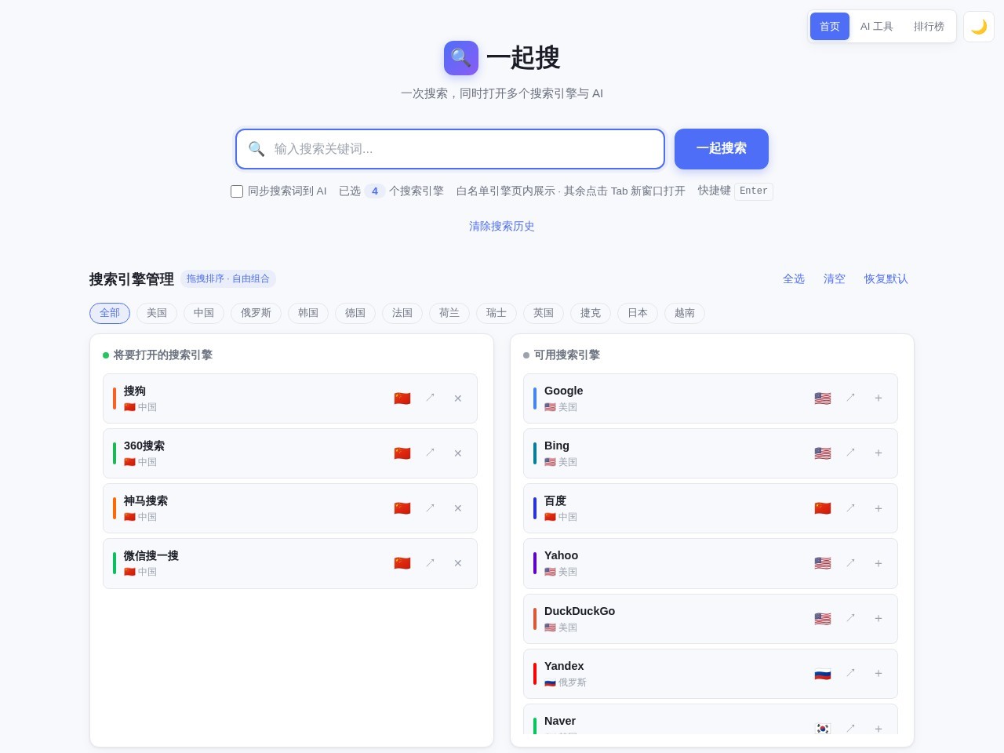The height and width of the screenshot is (753, 1004).
Task: Select the 全部 country filter
Action: (110, 313)
